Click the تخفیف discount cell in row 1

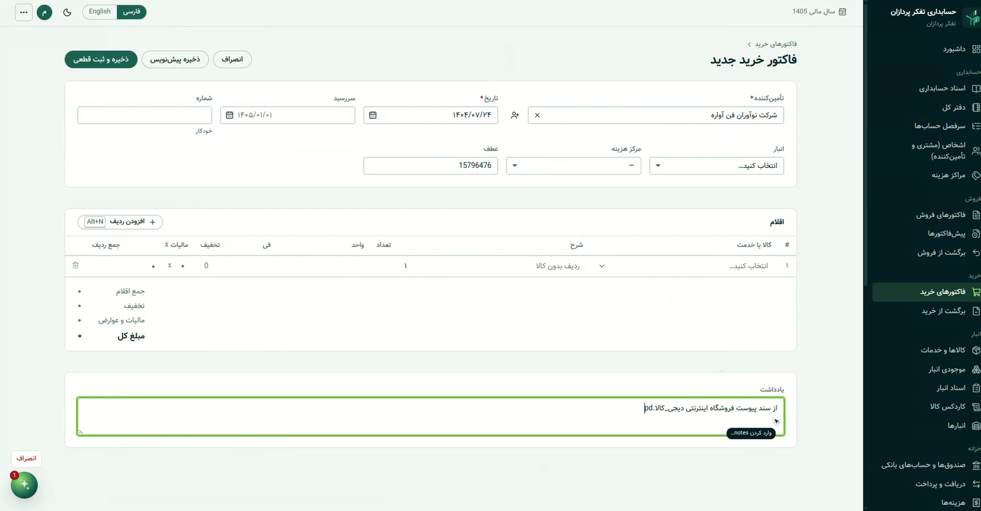coord(207,266)
